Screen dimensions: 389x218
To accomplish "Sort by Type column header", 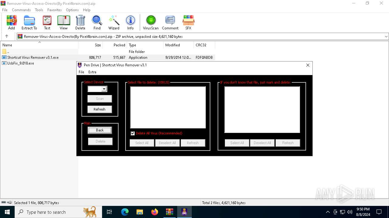I will click(x=145, y=45).
